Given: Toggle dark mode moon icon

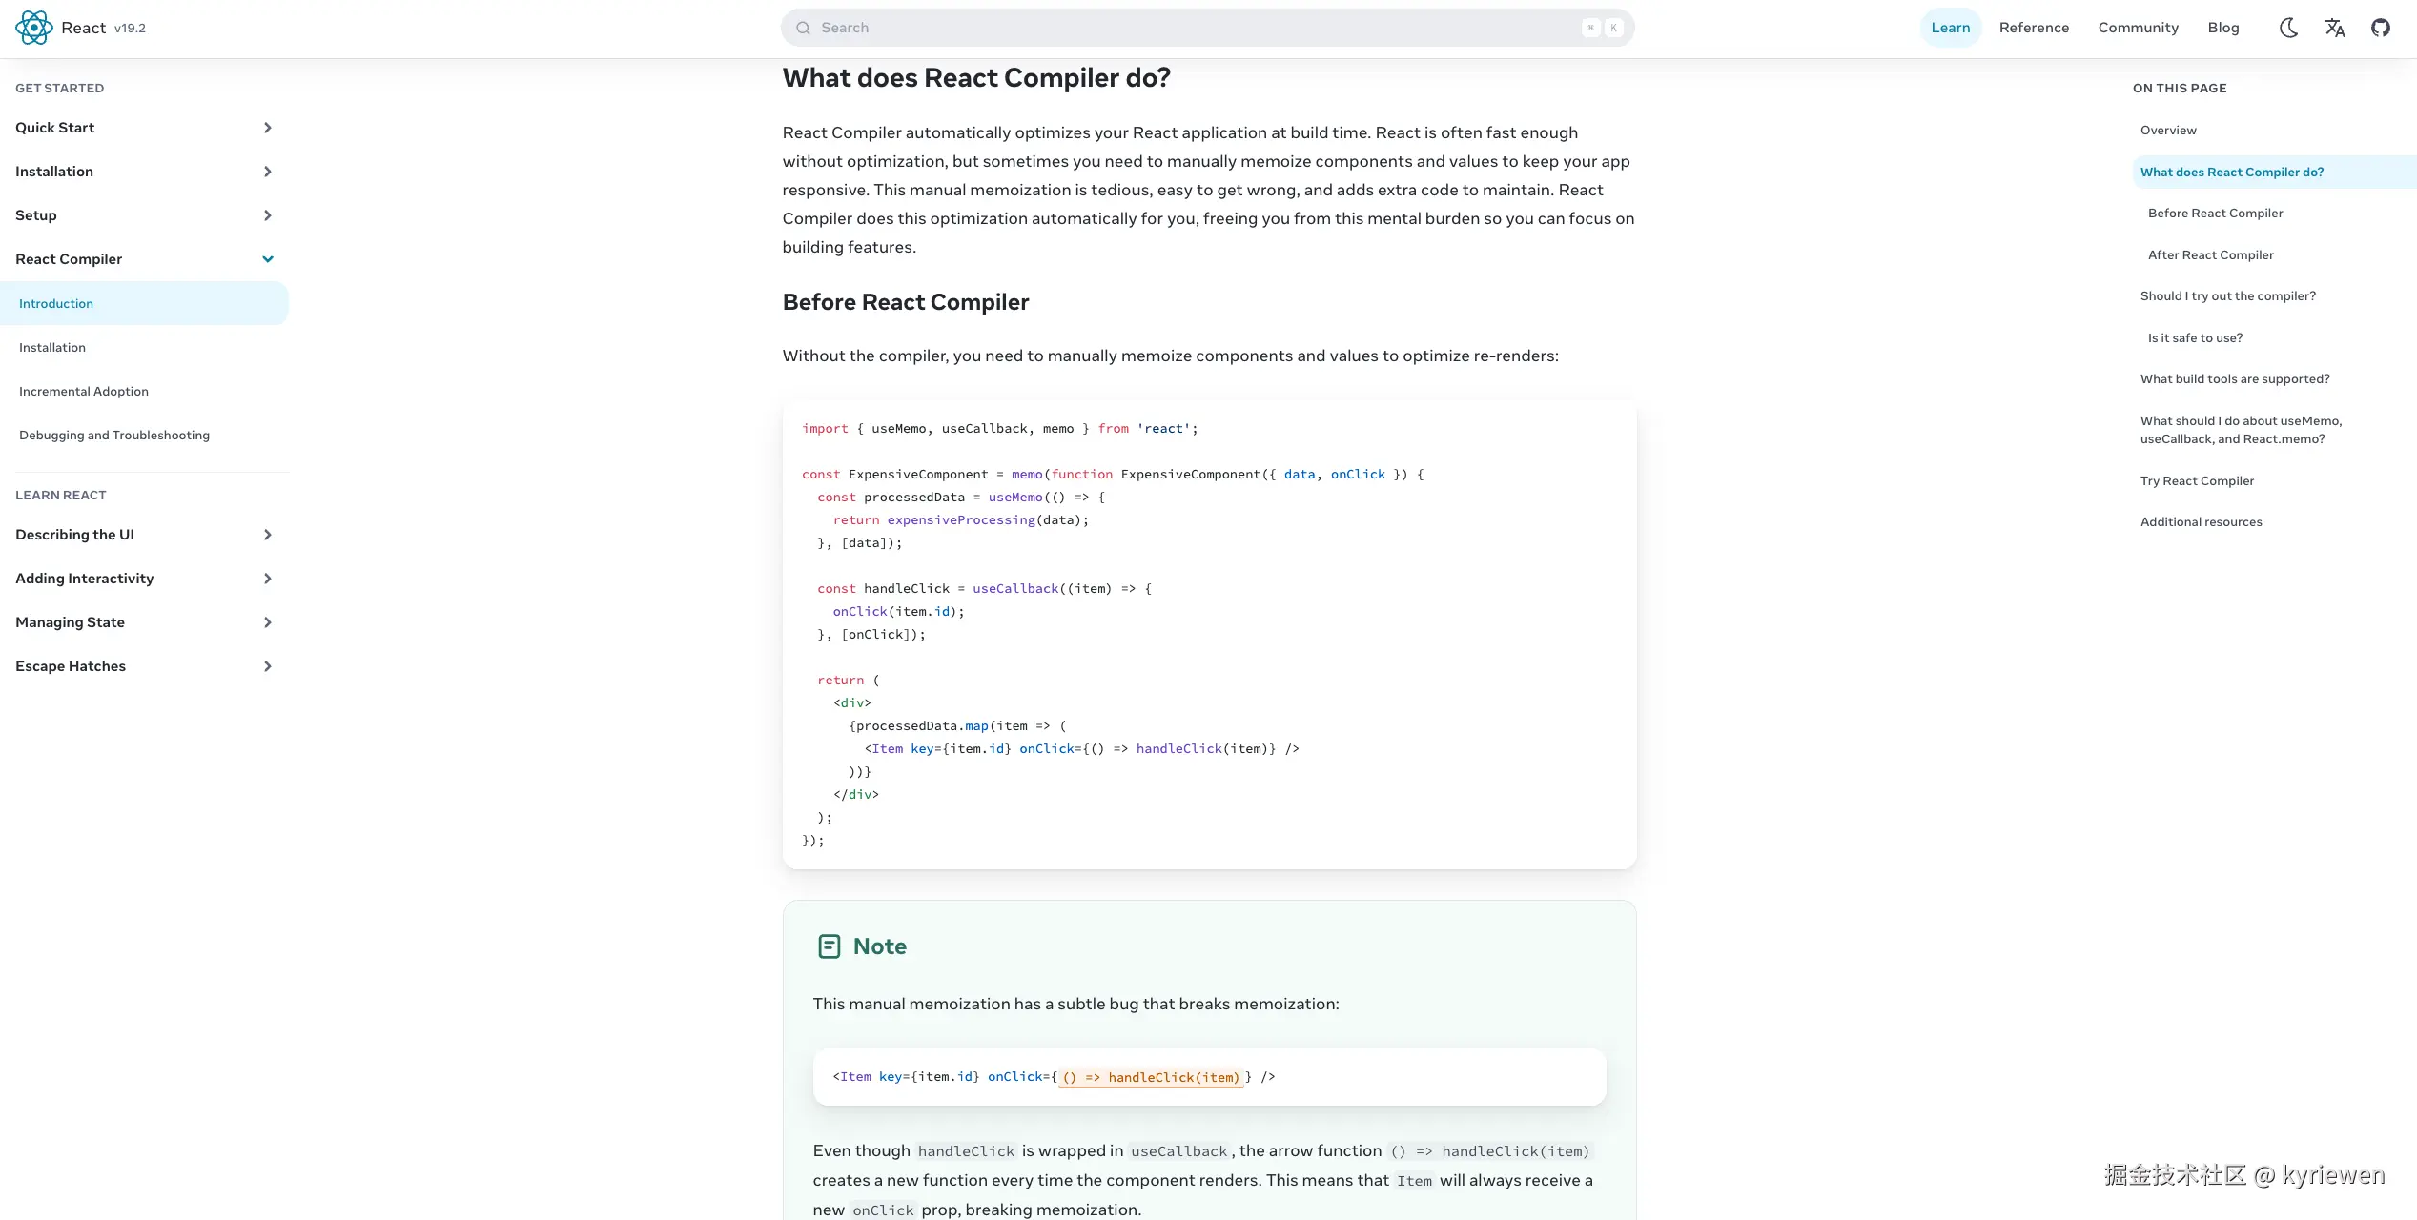Looking at the screenshot, I should (2288, 28).
